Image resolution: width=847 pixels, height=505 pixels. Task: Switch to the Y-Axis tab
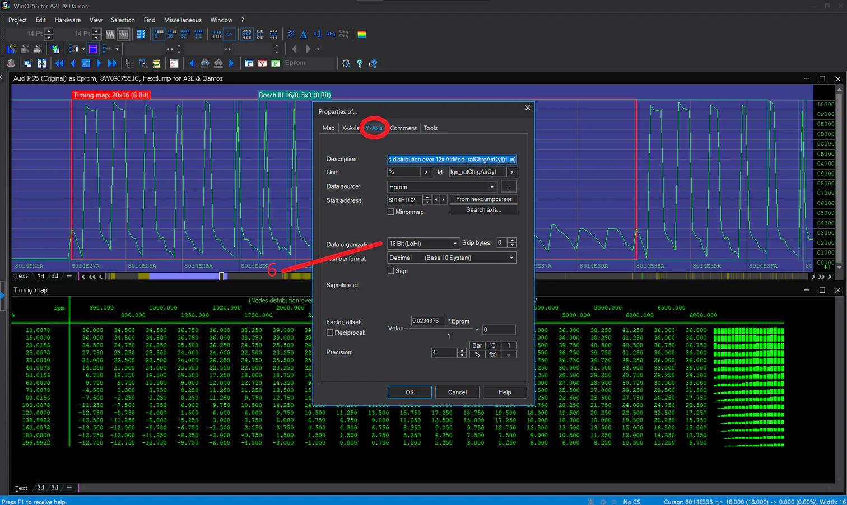(x=374, y=128)
